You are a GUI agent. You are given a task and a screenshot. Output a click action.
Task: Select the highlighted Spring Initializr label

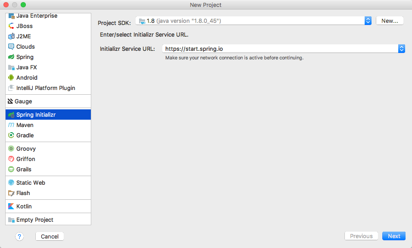point(36,115)
